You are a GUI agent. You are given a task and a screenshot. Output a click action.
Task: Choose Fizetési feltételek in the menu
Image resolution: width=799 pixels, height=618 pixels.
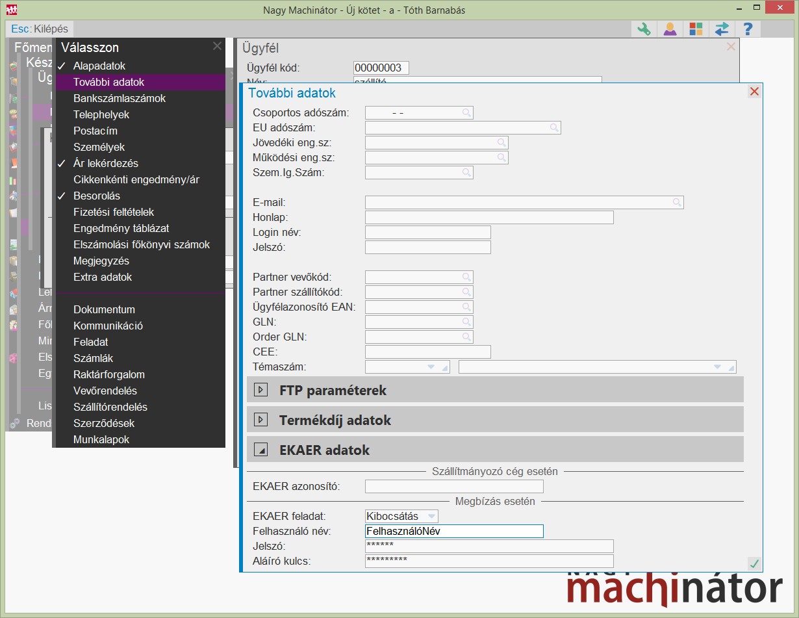click(x=114, y=212)
